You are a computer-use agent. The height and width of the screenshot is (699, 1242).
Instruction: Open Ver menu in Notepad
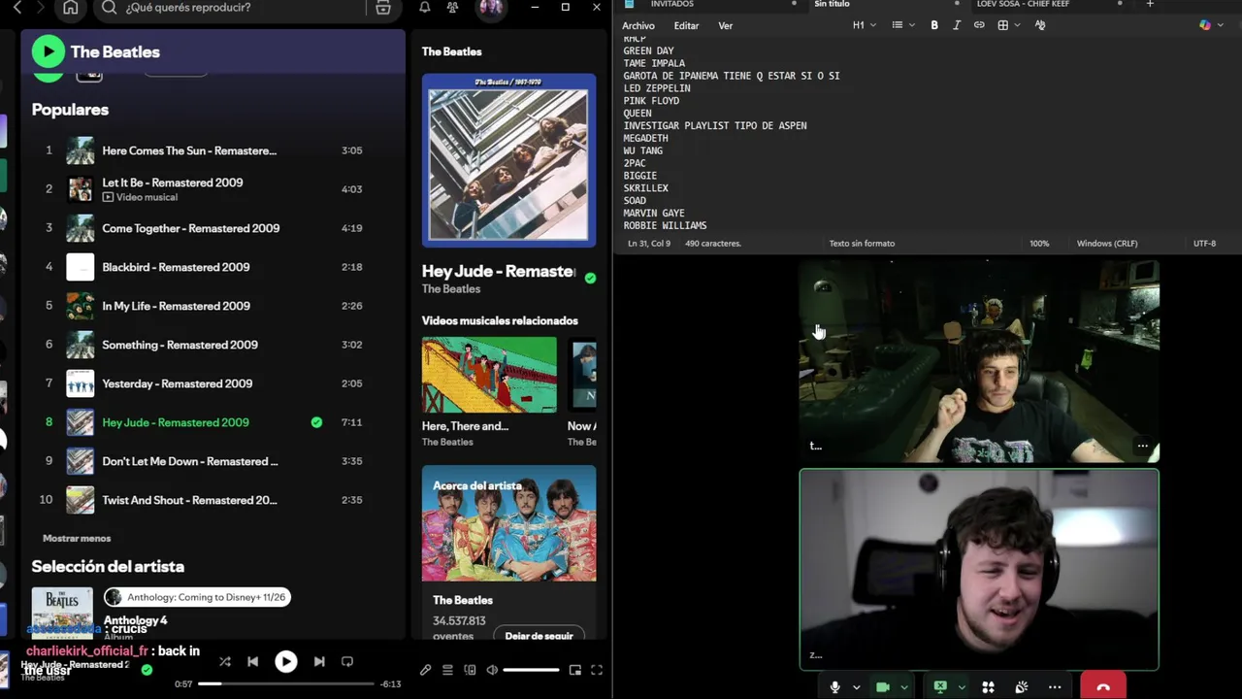tap(725, 25)
